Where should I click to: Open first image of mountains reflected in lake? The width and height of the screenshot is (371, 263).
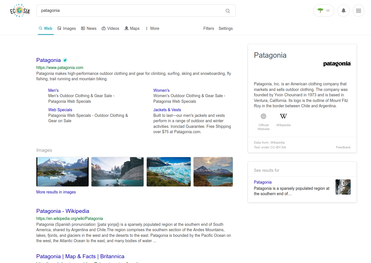pos(62,172)
